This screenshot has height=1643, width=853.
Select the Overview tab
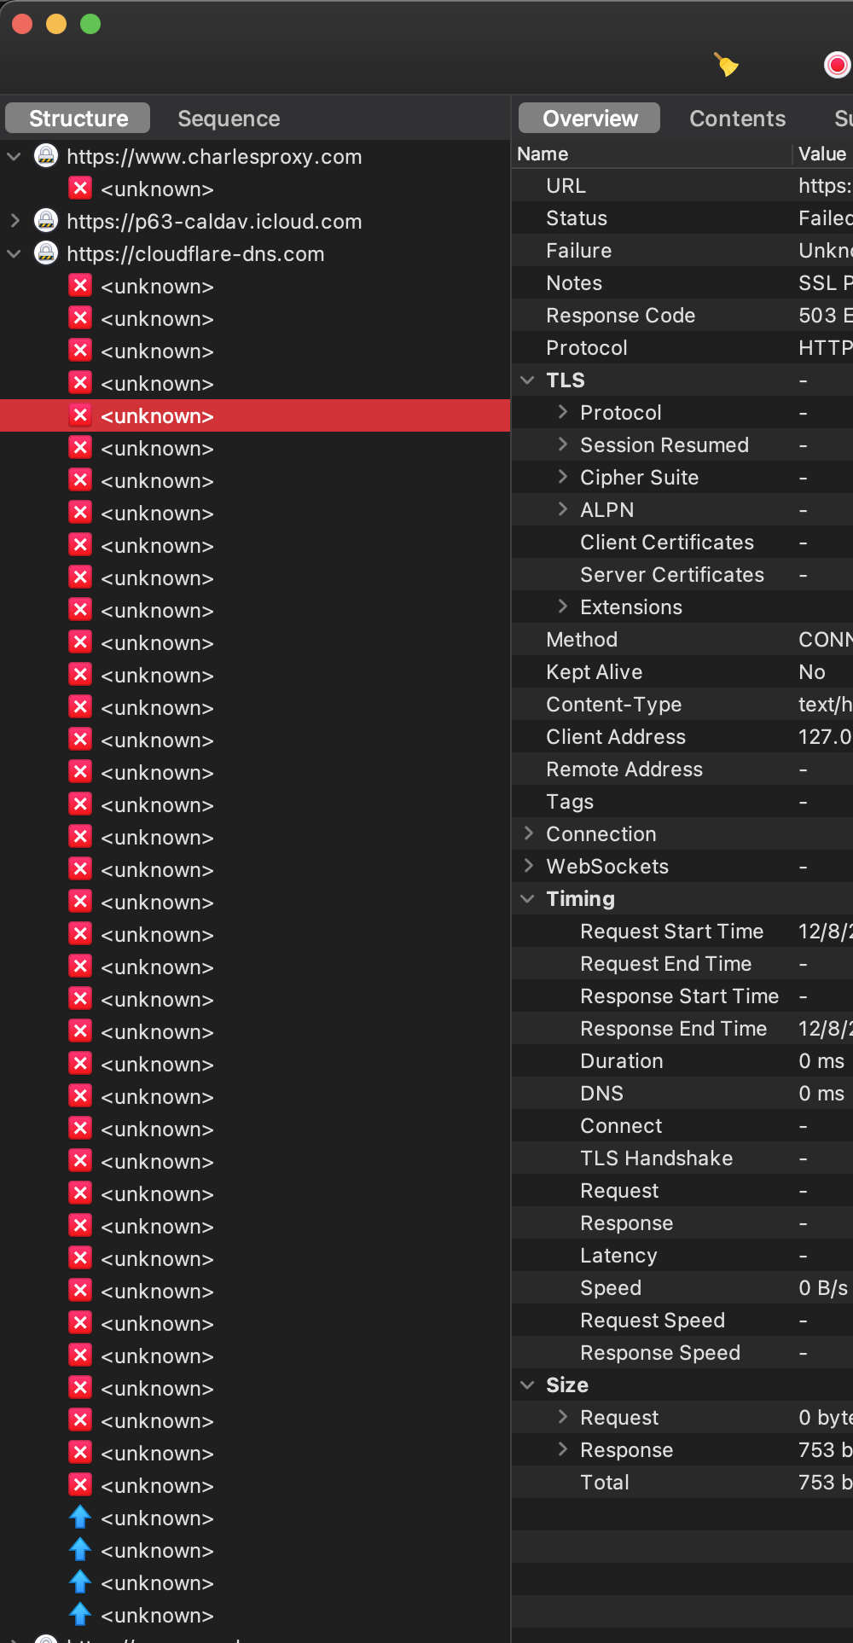[589, 119]
